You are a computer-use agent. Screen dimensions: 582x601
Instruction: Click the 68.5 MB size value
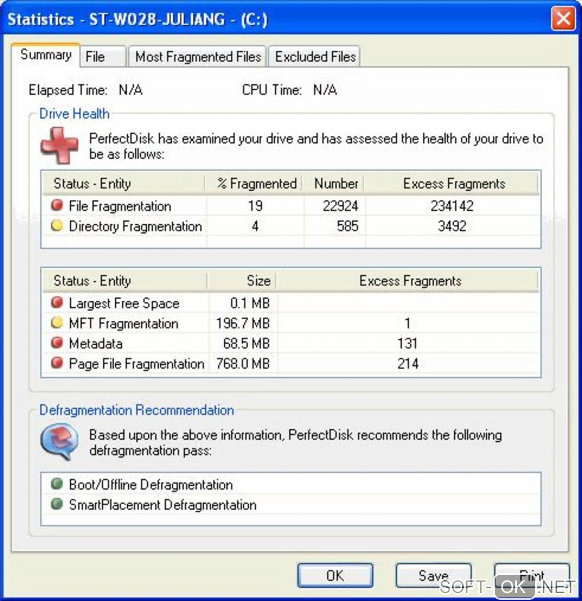pyautogui.click(x=246, y=344)
